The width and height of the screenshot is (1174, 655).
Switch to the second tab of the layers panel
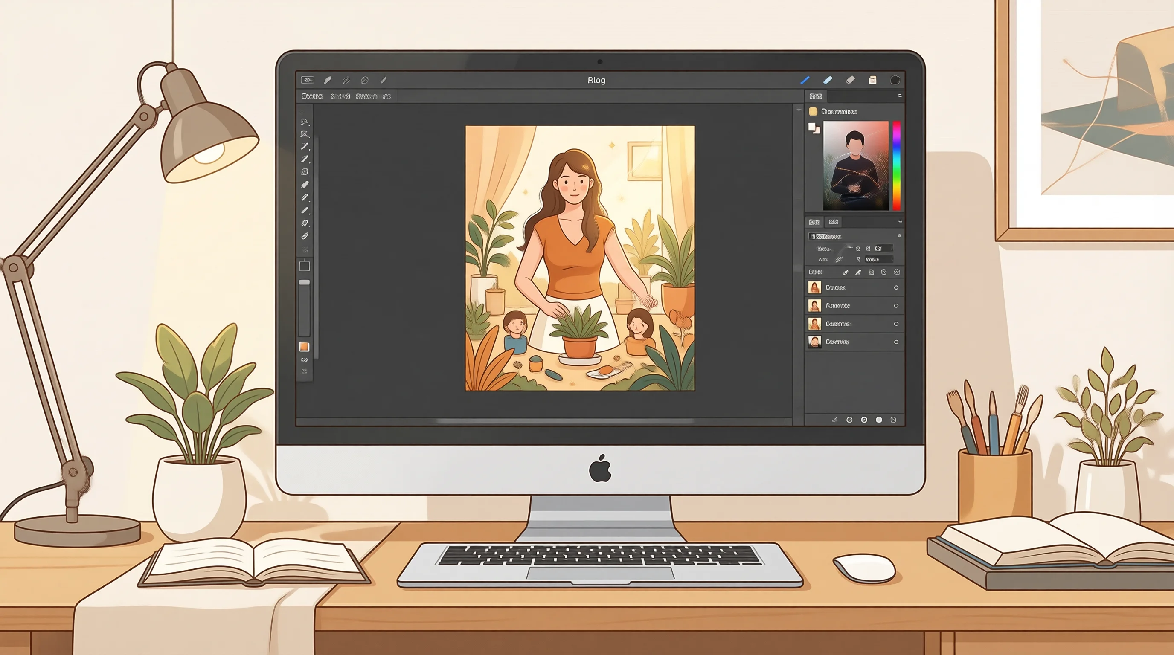pyautogui.click(x=834, y=222)
